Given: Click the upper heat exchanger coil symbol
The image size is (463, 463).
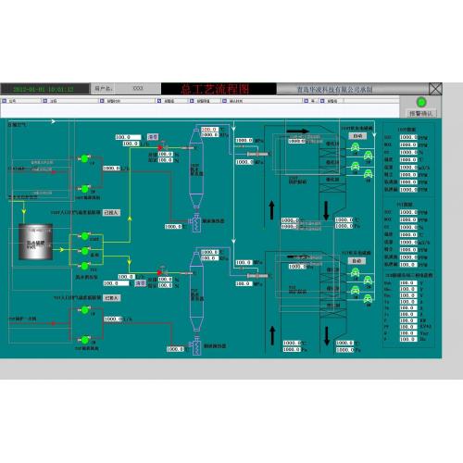Looking at the screenshot, I should coord(196,223).
